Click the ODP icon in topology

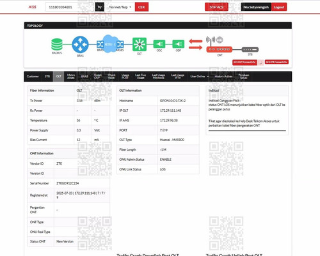[179, 44]
